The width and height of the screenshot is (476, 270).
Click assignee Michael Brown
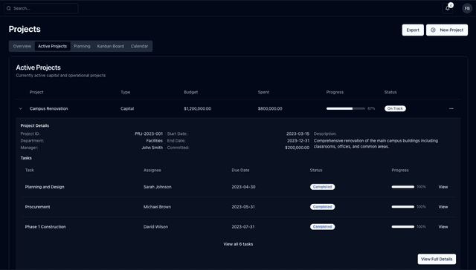coord(157,207)
